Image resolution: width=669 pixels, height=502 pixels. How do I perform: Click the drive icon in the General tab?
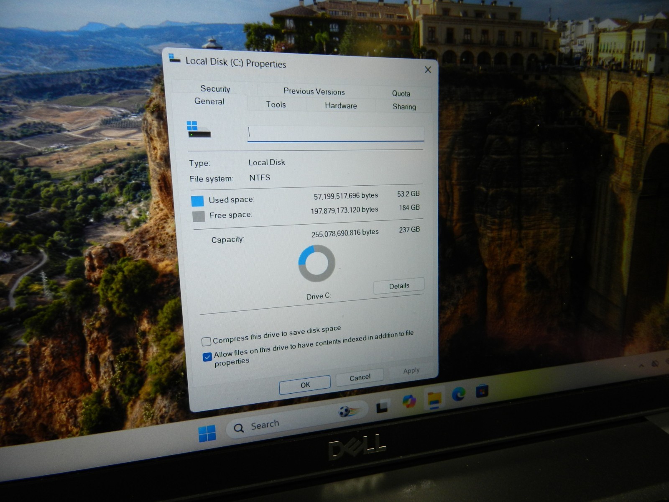pos(198,129)
